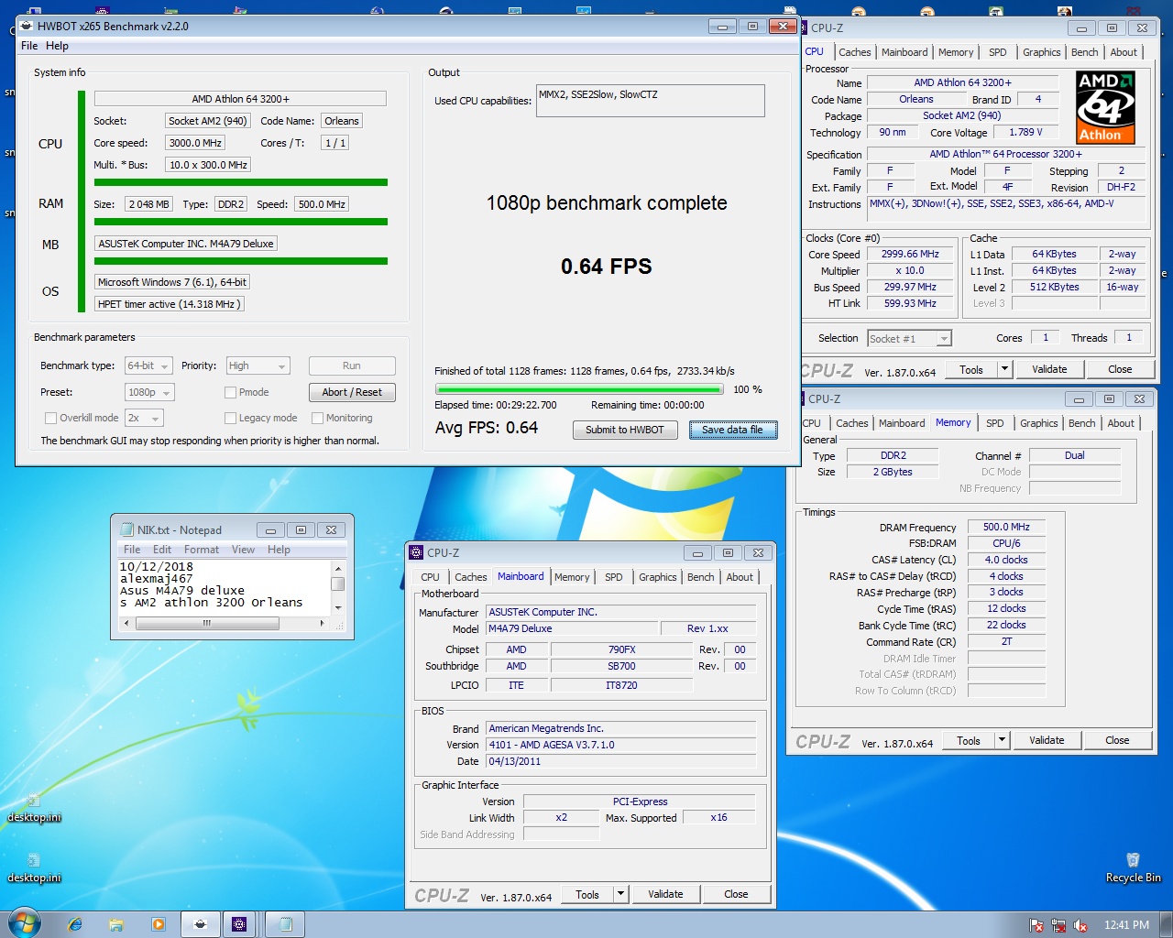Click the HWBOT x265 title bar icon
This screenshot has height=938, width=1173.
[x=27, y=26]
